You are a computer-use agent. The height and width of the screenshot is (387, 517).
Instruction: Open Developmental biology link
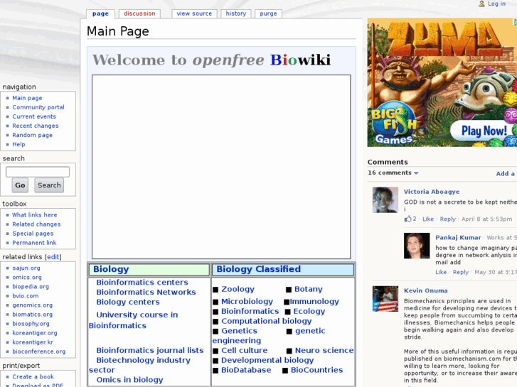pos(267,360)
